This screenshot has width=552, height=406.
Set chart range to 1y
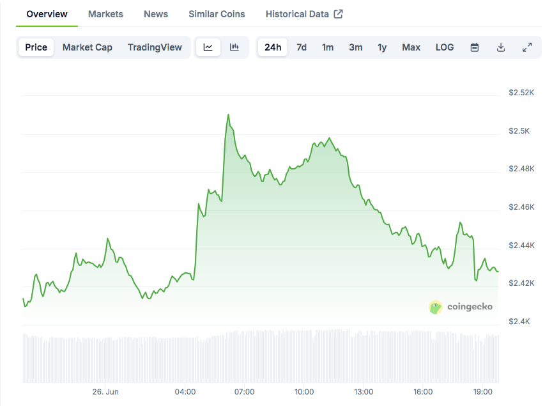(382, 47)
